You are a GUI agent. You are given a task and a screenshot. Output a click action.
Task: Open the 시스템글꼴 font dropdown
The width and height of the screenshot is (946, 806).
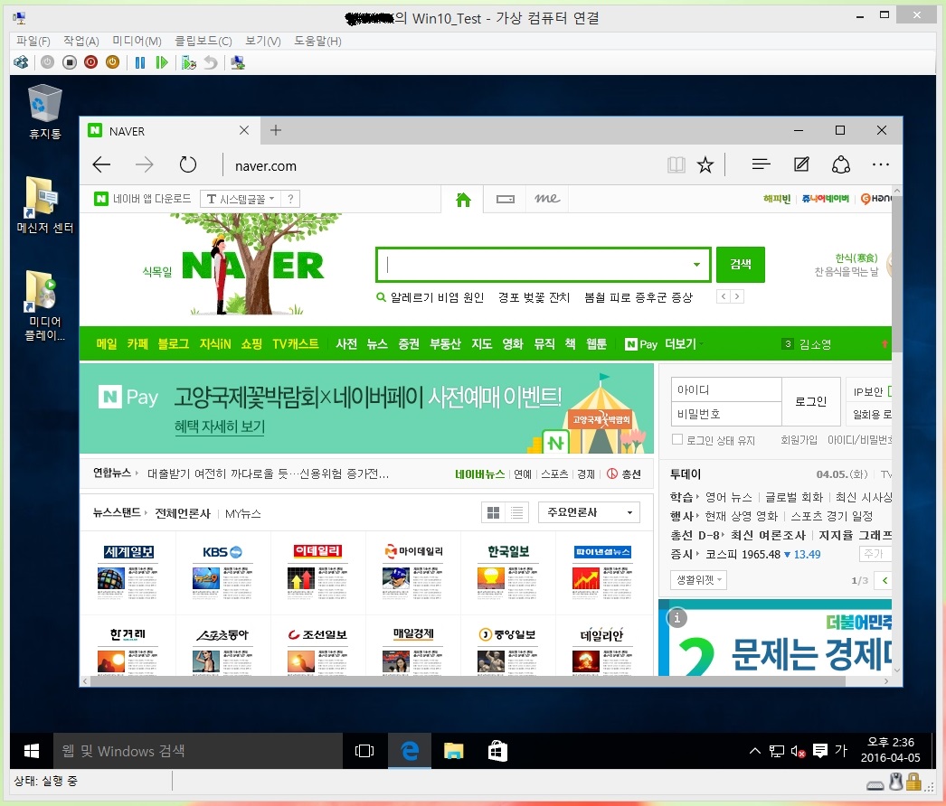(x=240, y=199)
